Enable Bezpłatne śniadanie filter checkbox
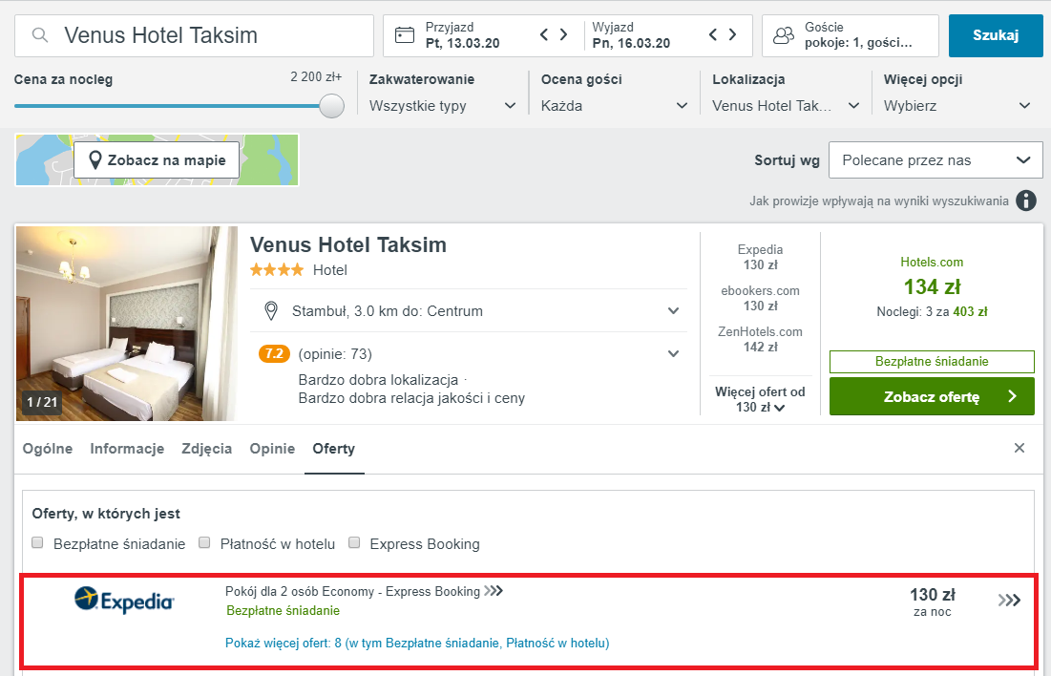The height and width of the screenshot is (676, 1051). pyautogui.click(x=38, y=543)
